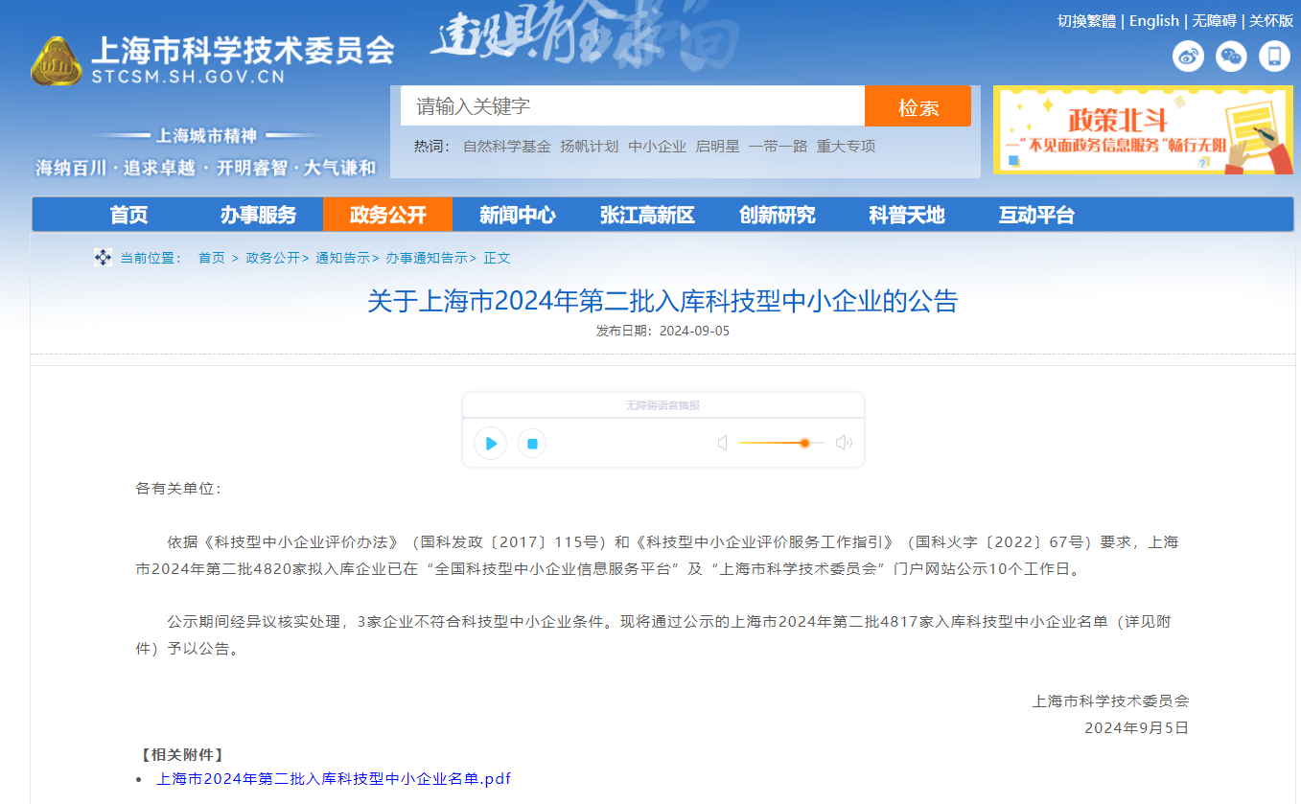Screen dimensions: 1301x804
Task: Play the accessible voice broadcast
Action: pos(490,443)
